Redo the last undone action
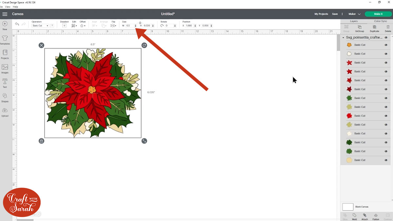The image size is (393, 221). (24, 24)
